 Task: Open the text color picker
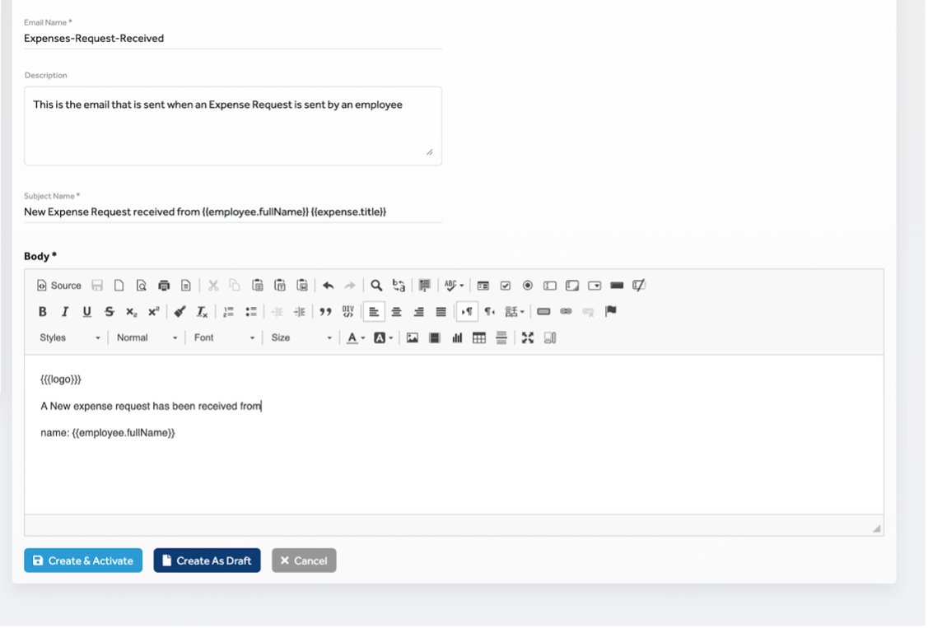tap(355, 337)
